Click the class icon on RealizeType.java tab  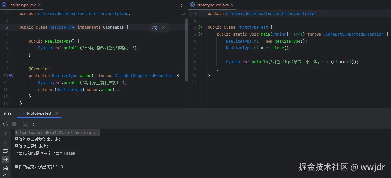point(4,5)
